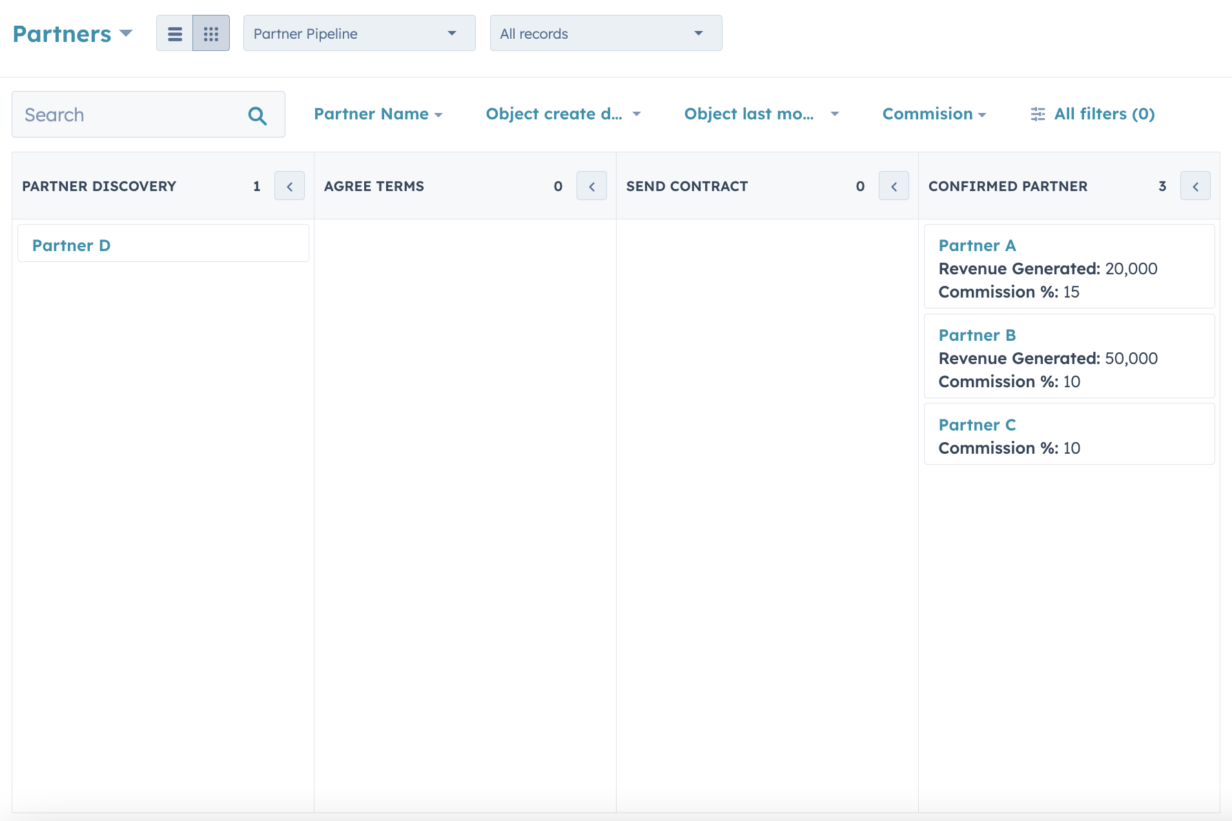The height and width of the screenshot is (821, 1232).
Task: Open the Partner A record
Action: (977, 246)
